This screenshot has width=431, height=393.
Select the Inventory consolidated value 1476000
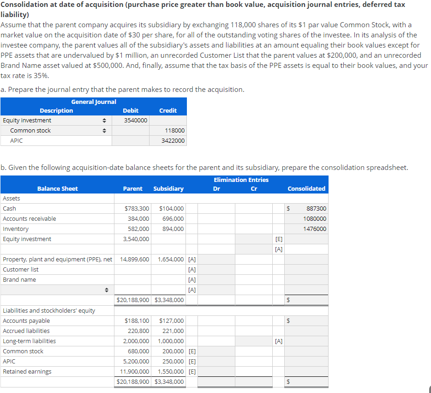305,229
